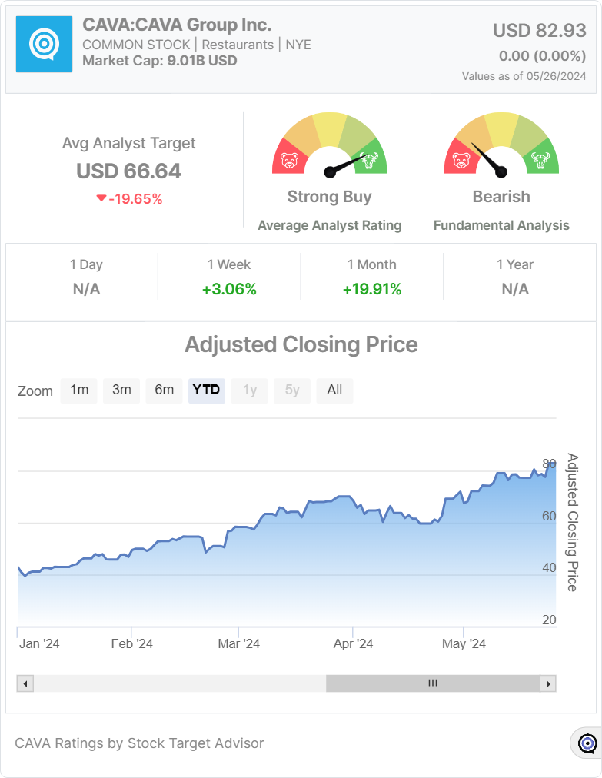Set chart zoom to 1m
The width and height of the screenshot is (602, 778).
click(x=79, y=390)
